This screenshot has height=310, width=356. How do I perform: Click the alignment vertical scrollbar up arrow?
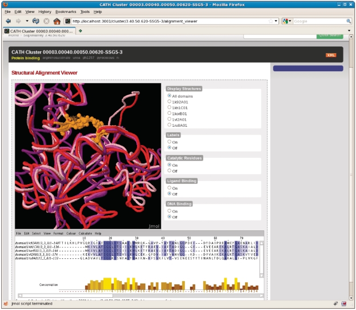pyautogui.click(x=262, y=243)
